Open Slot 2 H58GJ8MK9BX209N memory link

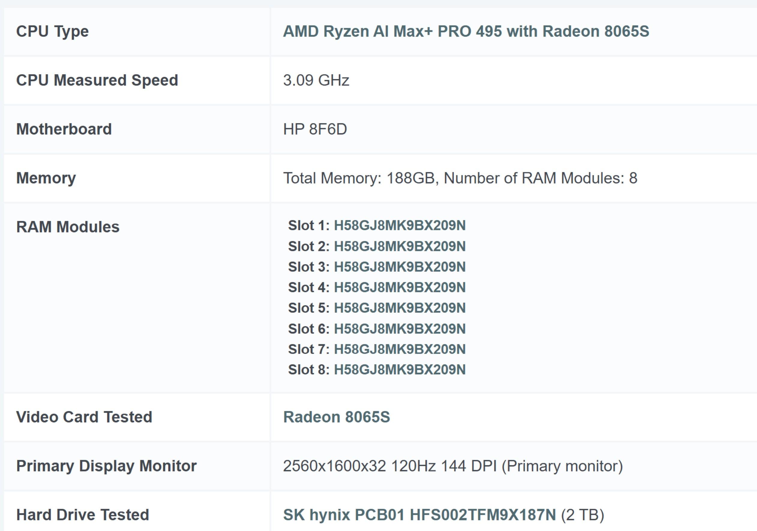coord(400,246)
